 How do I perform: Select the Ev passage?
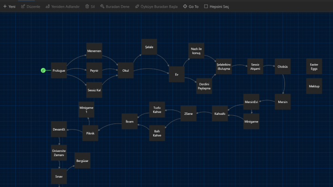[176, 75]
